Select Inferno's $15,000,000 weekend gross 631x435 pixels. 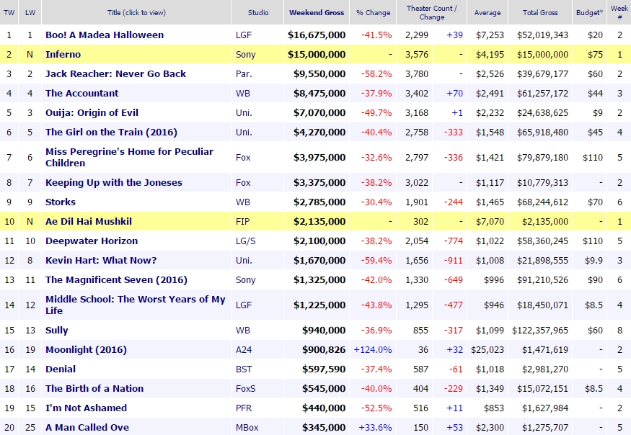[x=317, y=54]
